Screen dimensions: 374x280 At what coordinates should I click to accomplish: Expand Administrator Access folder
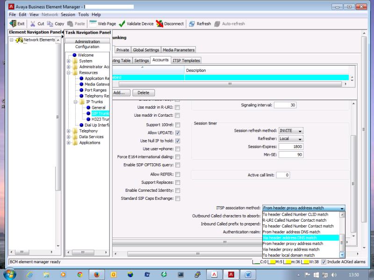(68, 67)
